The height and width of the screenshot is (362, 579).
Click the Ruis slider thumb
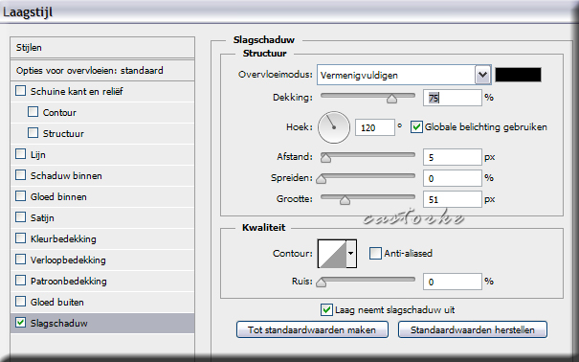pos(322,283)
